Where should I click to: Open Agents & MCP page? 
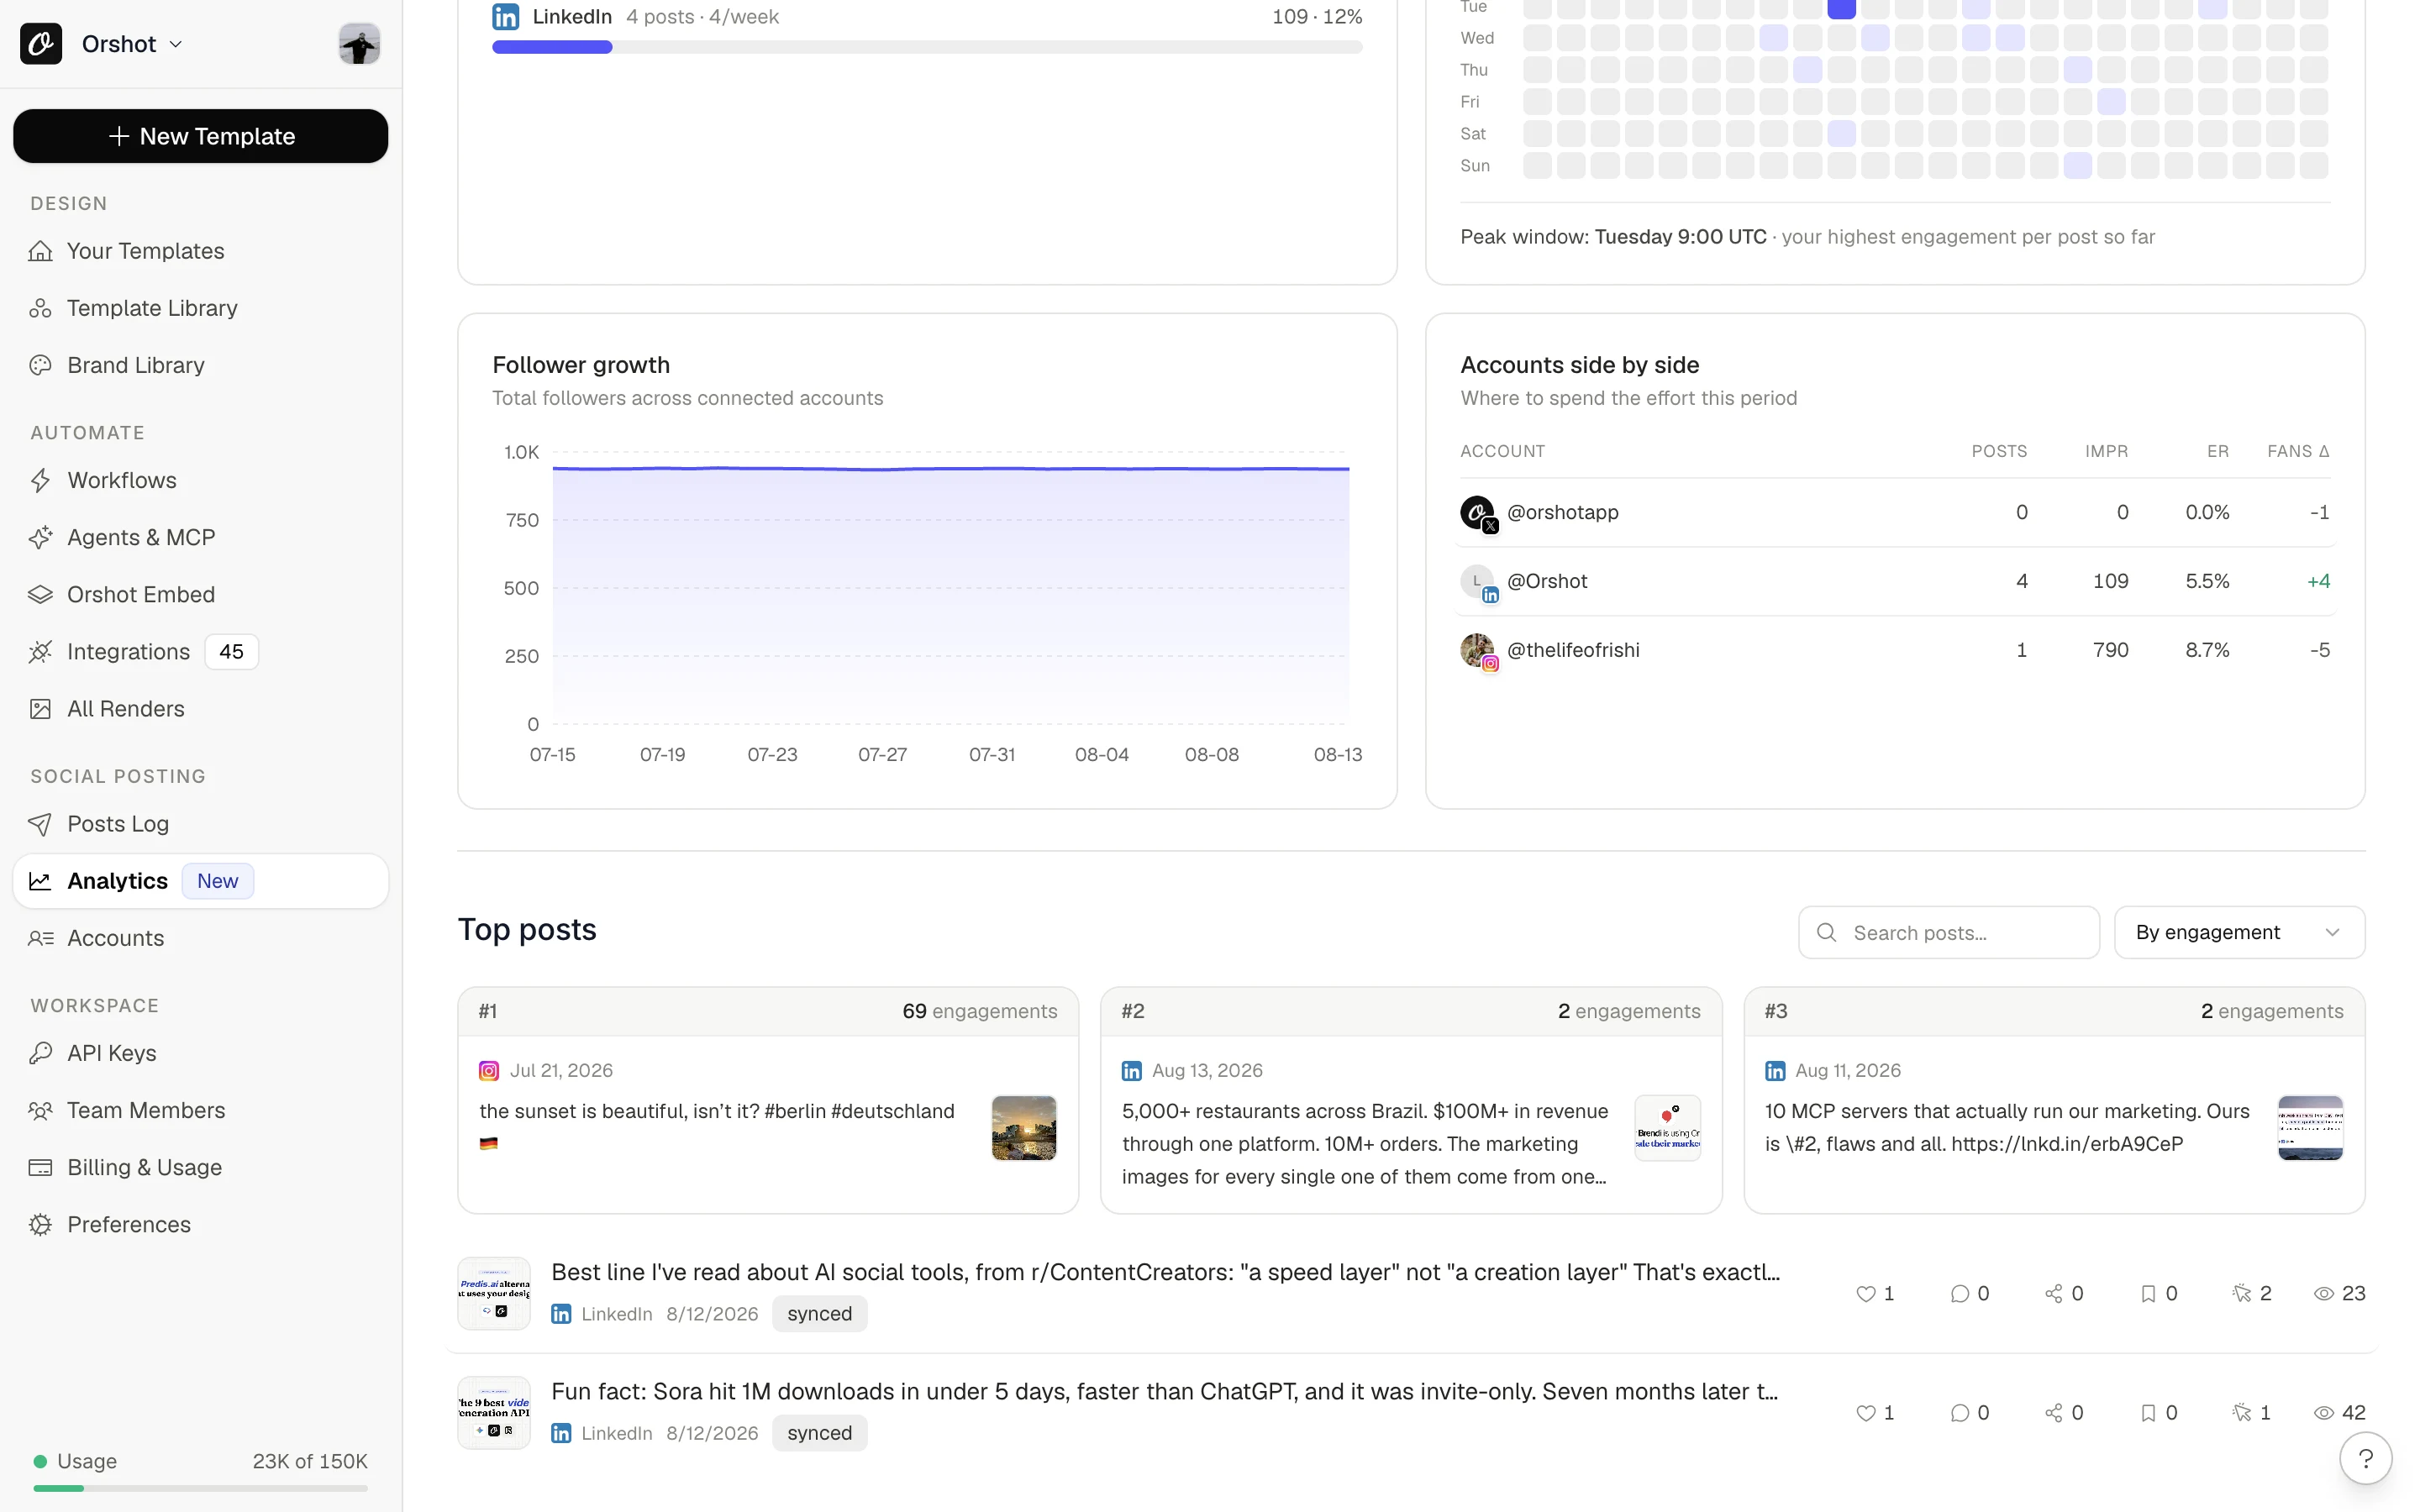[x=141, y=537]
